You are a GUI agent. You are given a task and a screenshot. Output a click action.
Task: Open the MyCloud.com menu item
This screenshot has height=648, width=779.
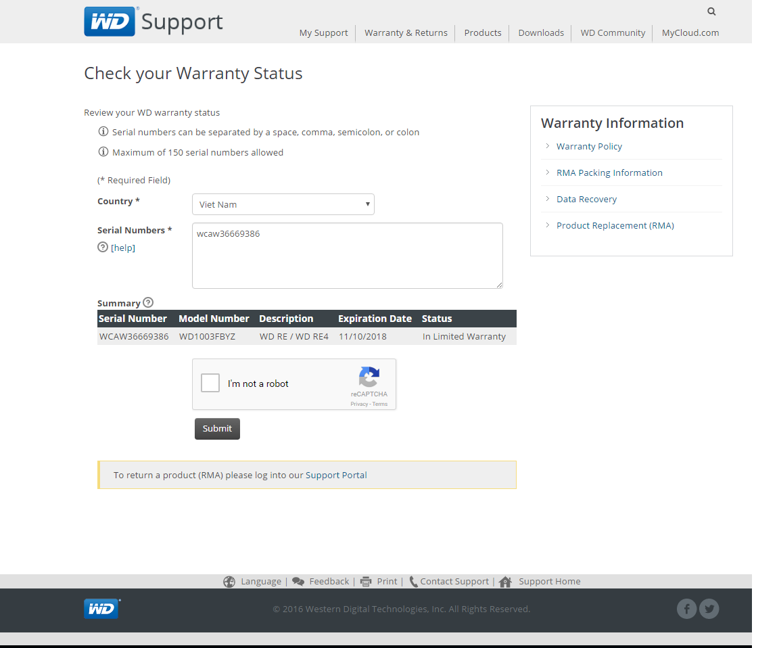(690, 32)
